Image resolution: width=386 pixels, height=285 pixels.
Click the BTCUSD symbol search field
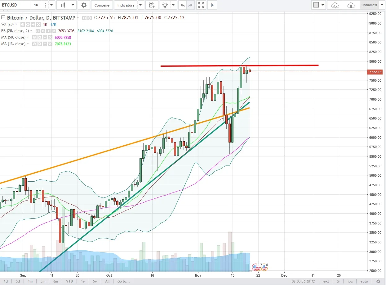pyautogui.click(x=15, y=5)
